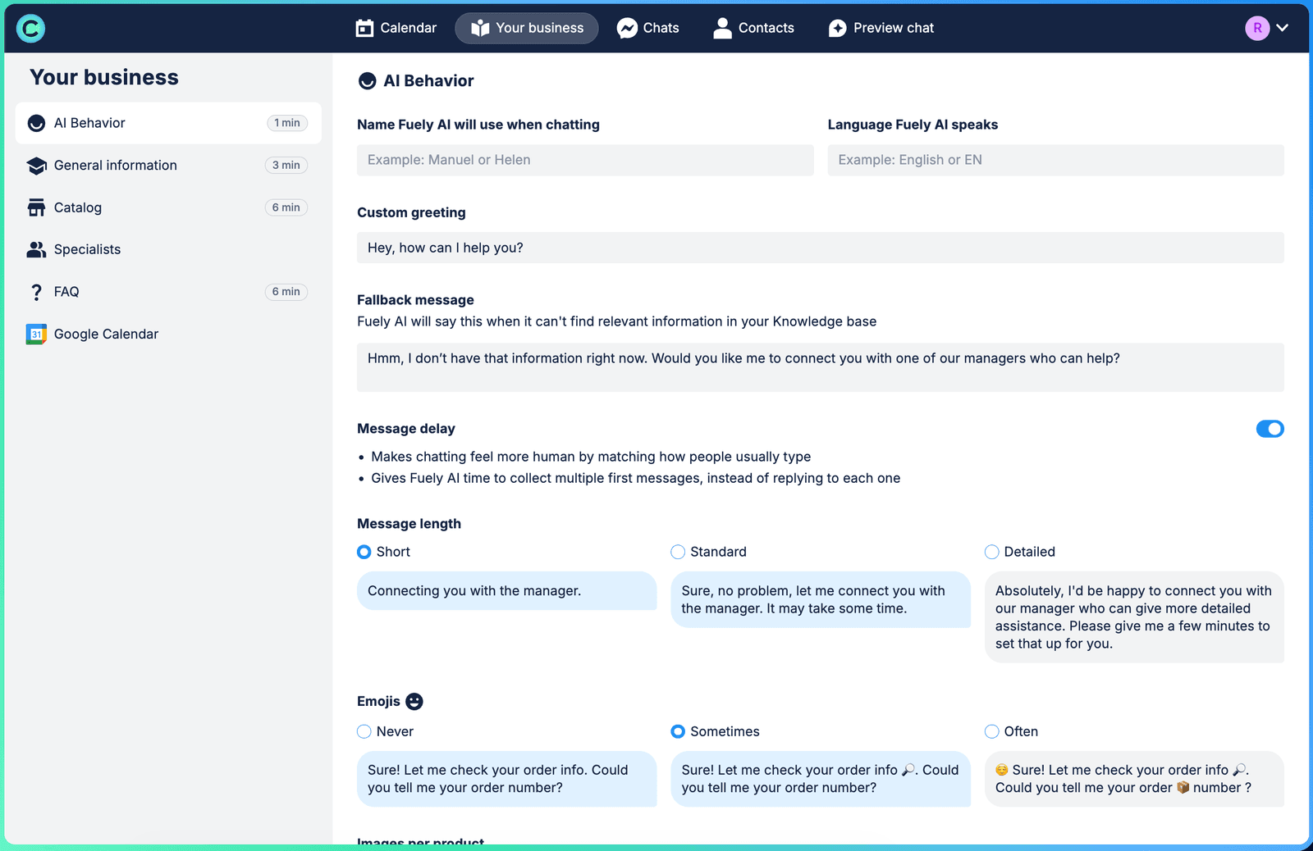
Task: Click the Catalog store icon
Action: (x=36, y=207)
